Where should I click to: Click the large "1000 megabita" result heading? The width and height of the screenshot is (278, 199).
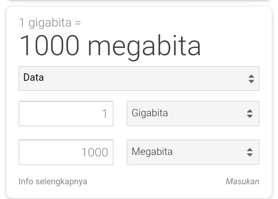110,46
